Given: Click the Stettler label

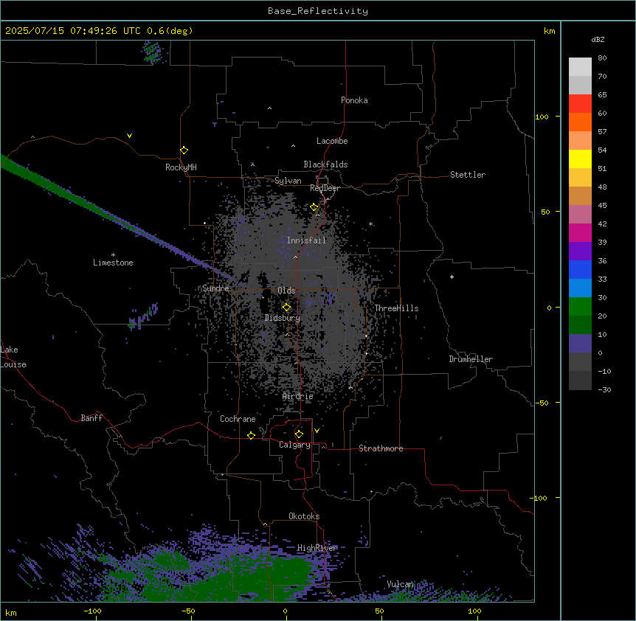Looking at the screenshot, I should pos(468,175).
